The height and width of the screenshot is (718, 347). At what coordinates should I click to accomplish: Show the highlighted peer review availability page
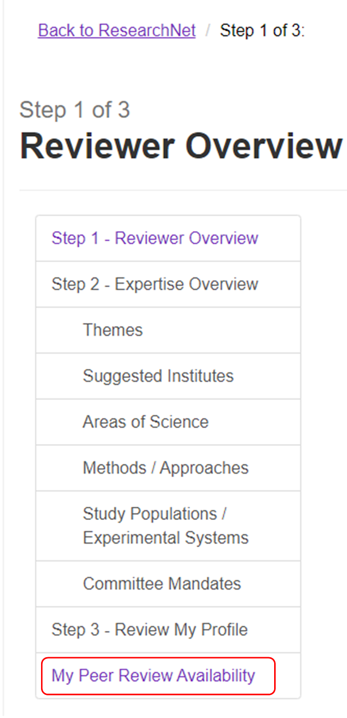[153, 675]
